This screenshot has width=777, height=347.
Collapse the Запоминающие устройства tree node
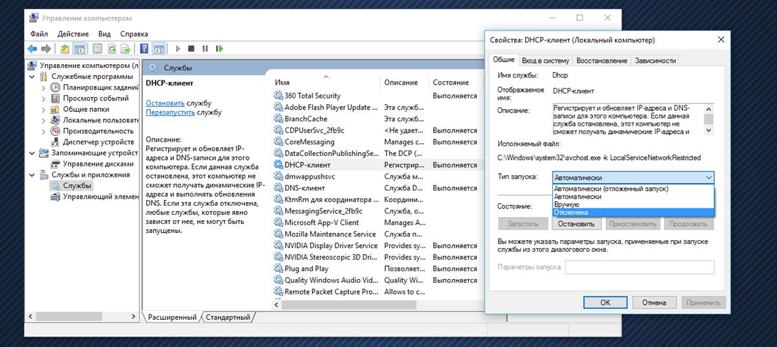(32, 153)
